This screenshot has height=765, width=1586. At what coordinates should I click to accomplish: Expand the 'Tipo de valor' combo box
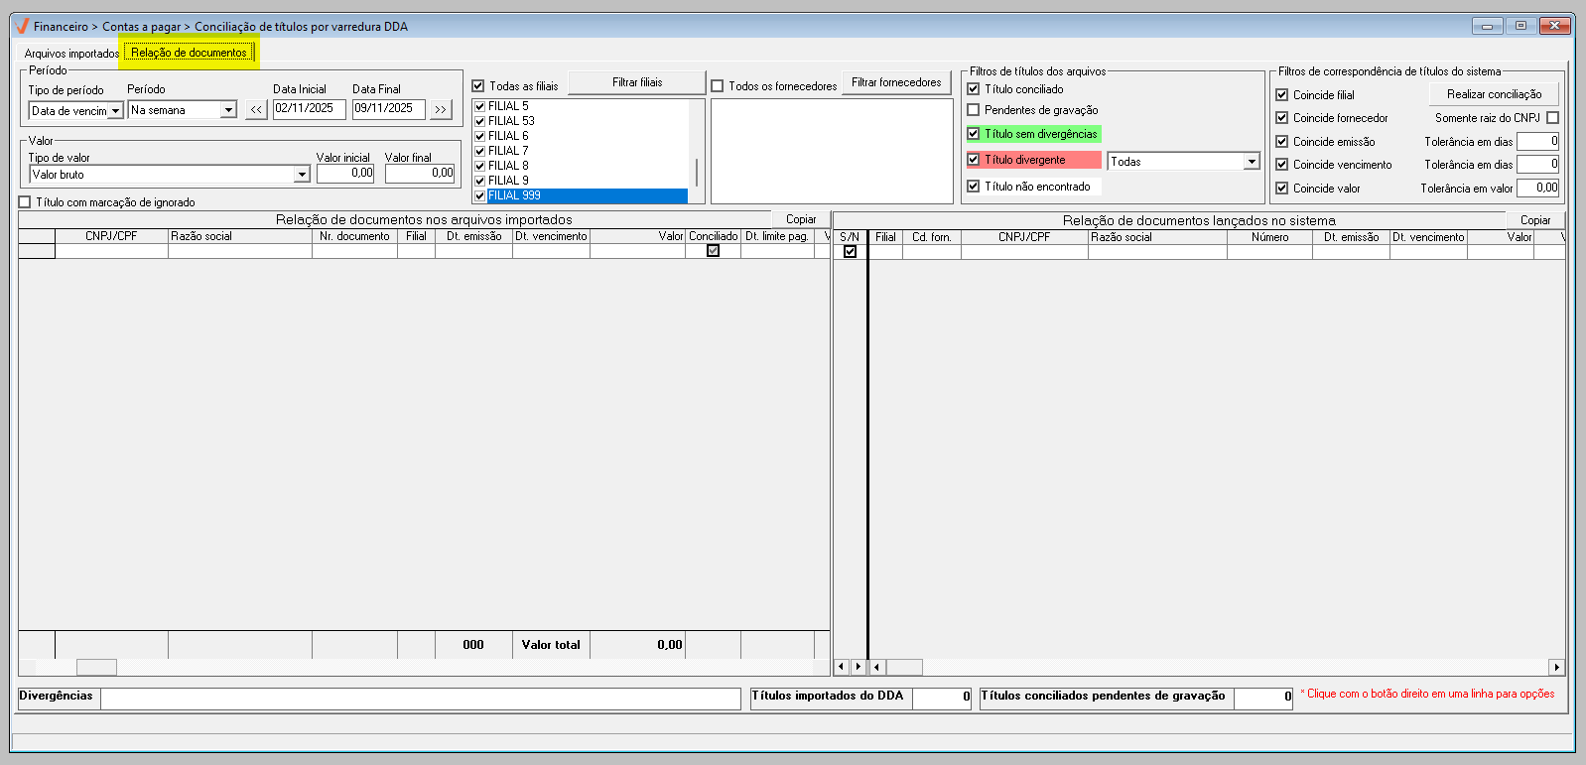point(302,175)
